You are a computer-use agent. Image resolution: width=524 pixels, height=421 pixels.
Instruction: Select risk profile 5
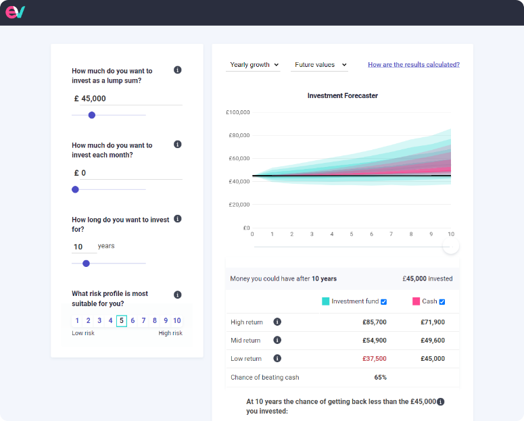click(122, 321)
